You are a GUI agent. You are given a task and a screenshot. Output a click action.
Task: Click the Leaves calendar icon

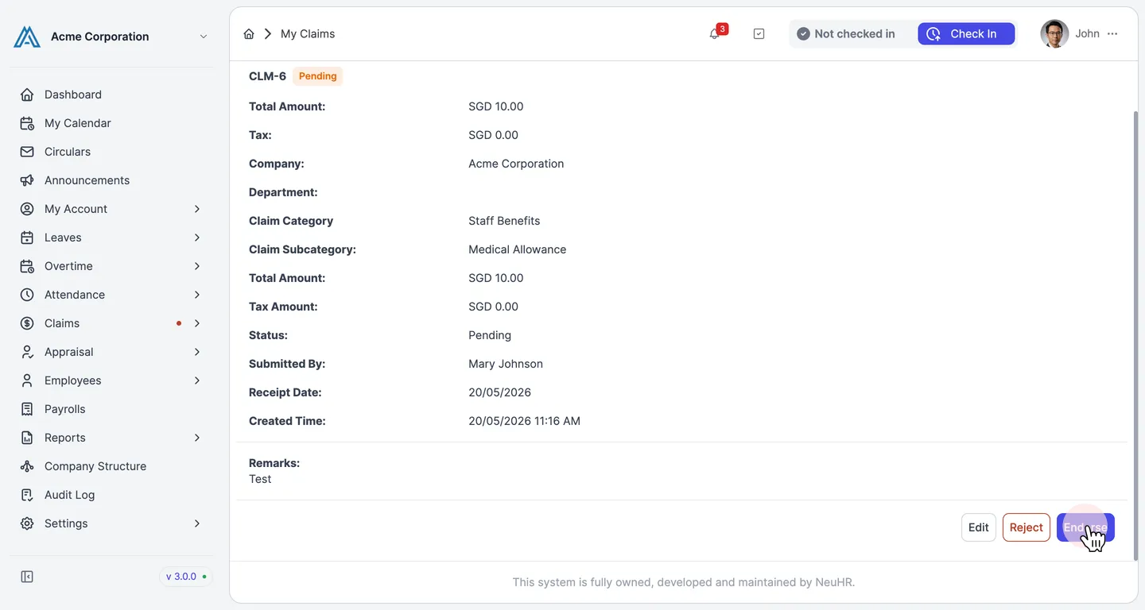point(27,237)
